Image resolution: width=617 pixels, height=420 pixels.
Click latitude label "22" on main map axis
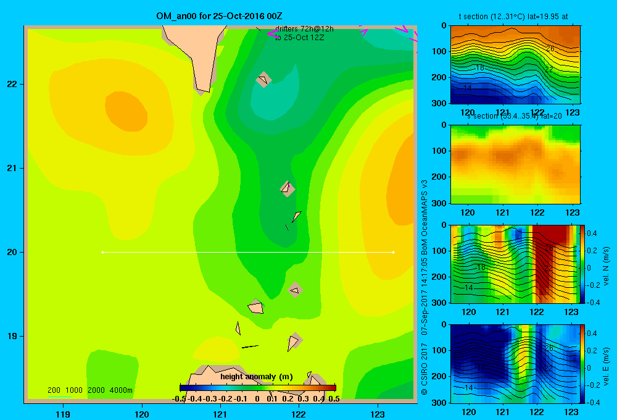tap(12, 84)
